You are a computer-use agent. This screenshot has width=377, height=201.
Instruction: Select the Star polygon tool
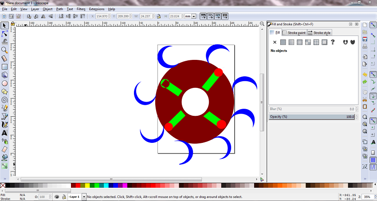4,91
